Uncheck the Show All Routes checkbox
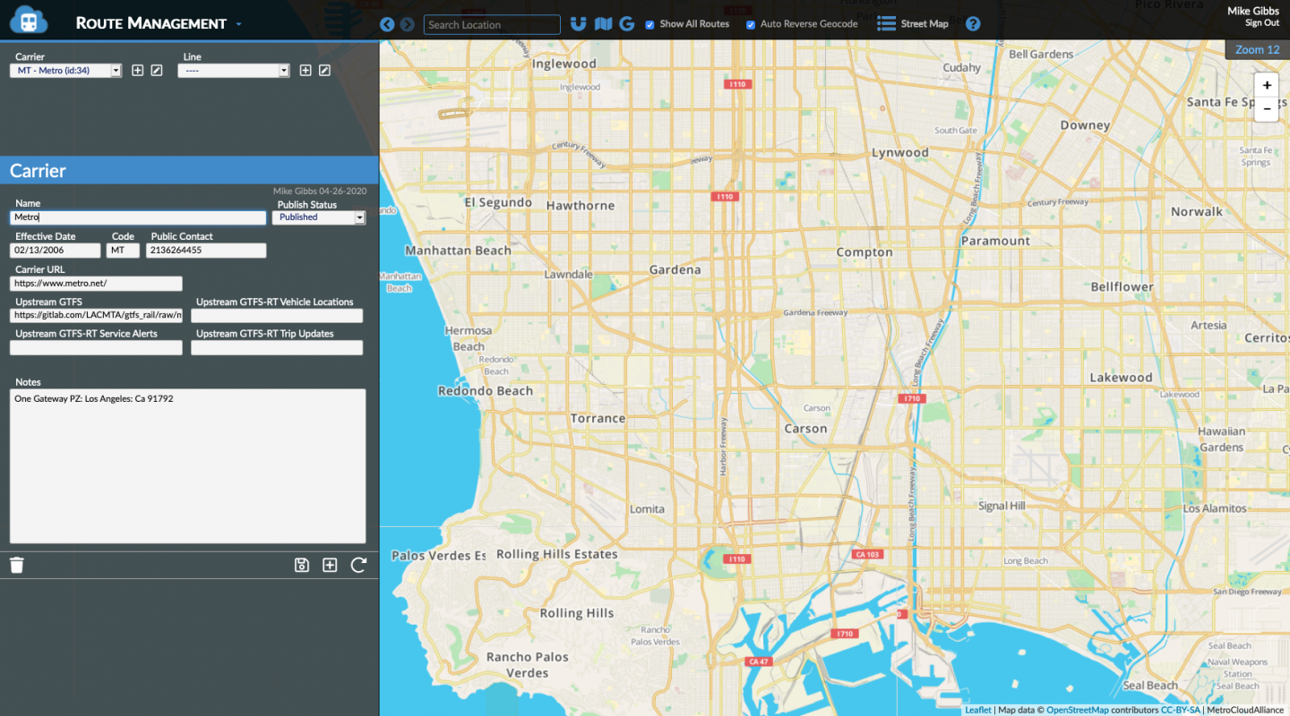1290x716 pixels. coord(649,25)
